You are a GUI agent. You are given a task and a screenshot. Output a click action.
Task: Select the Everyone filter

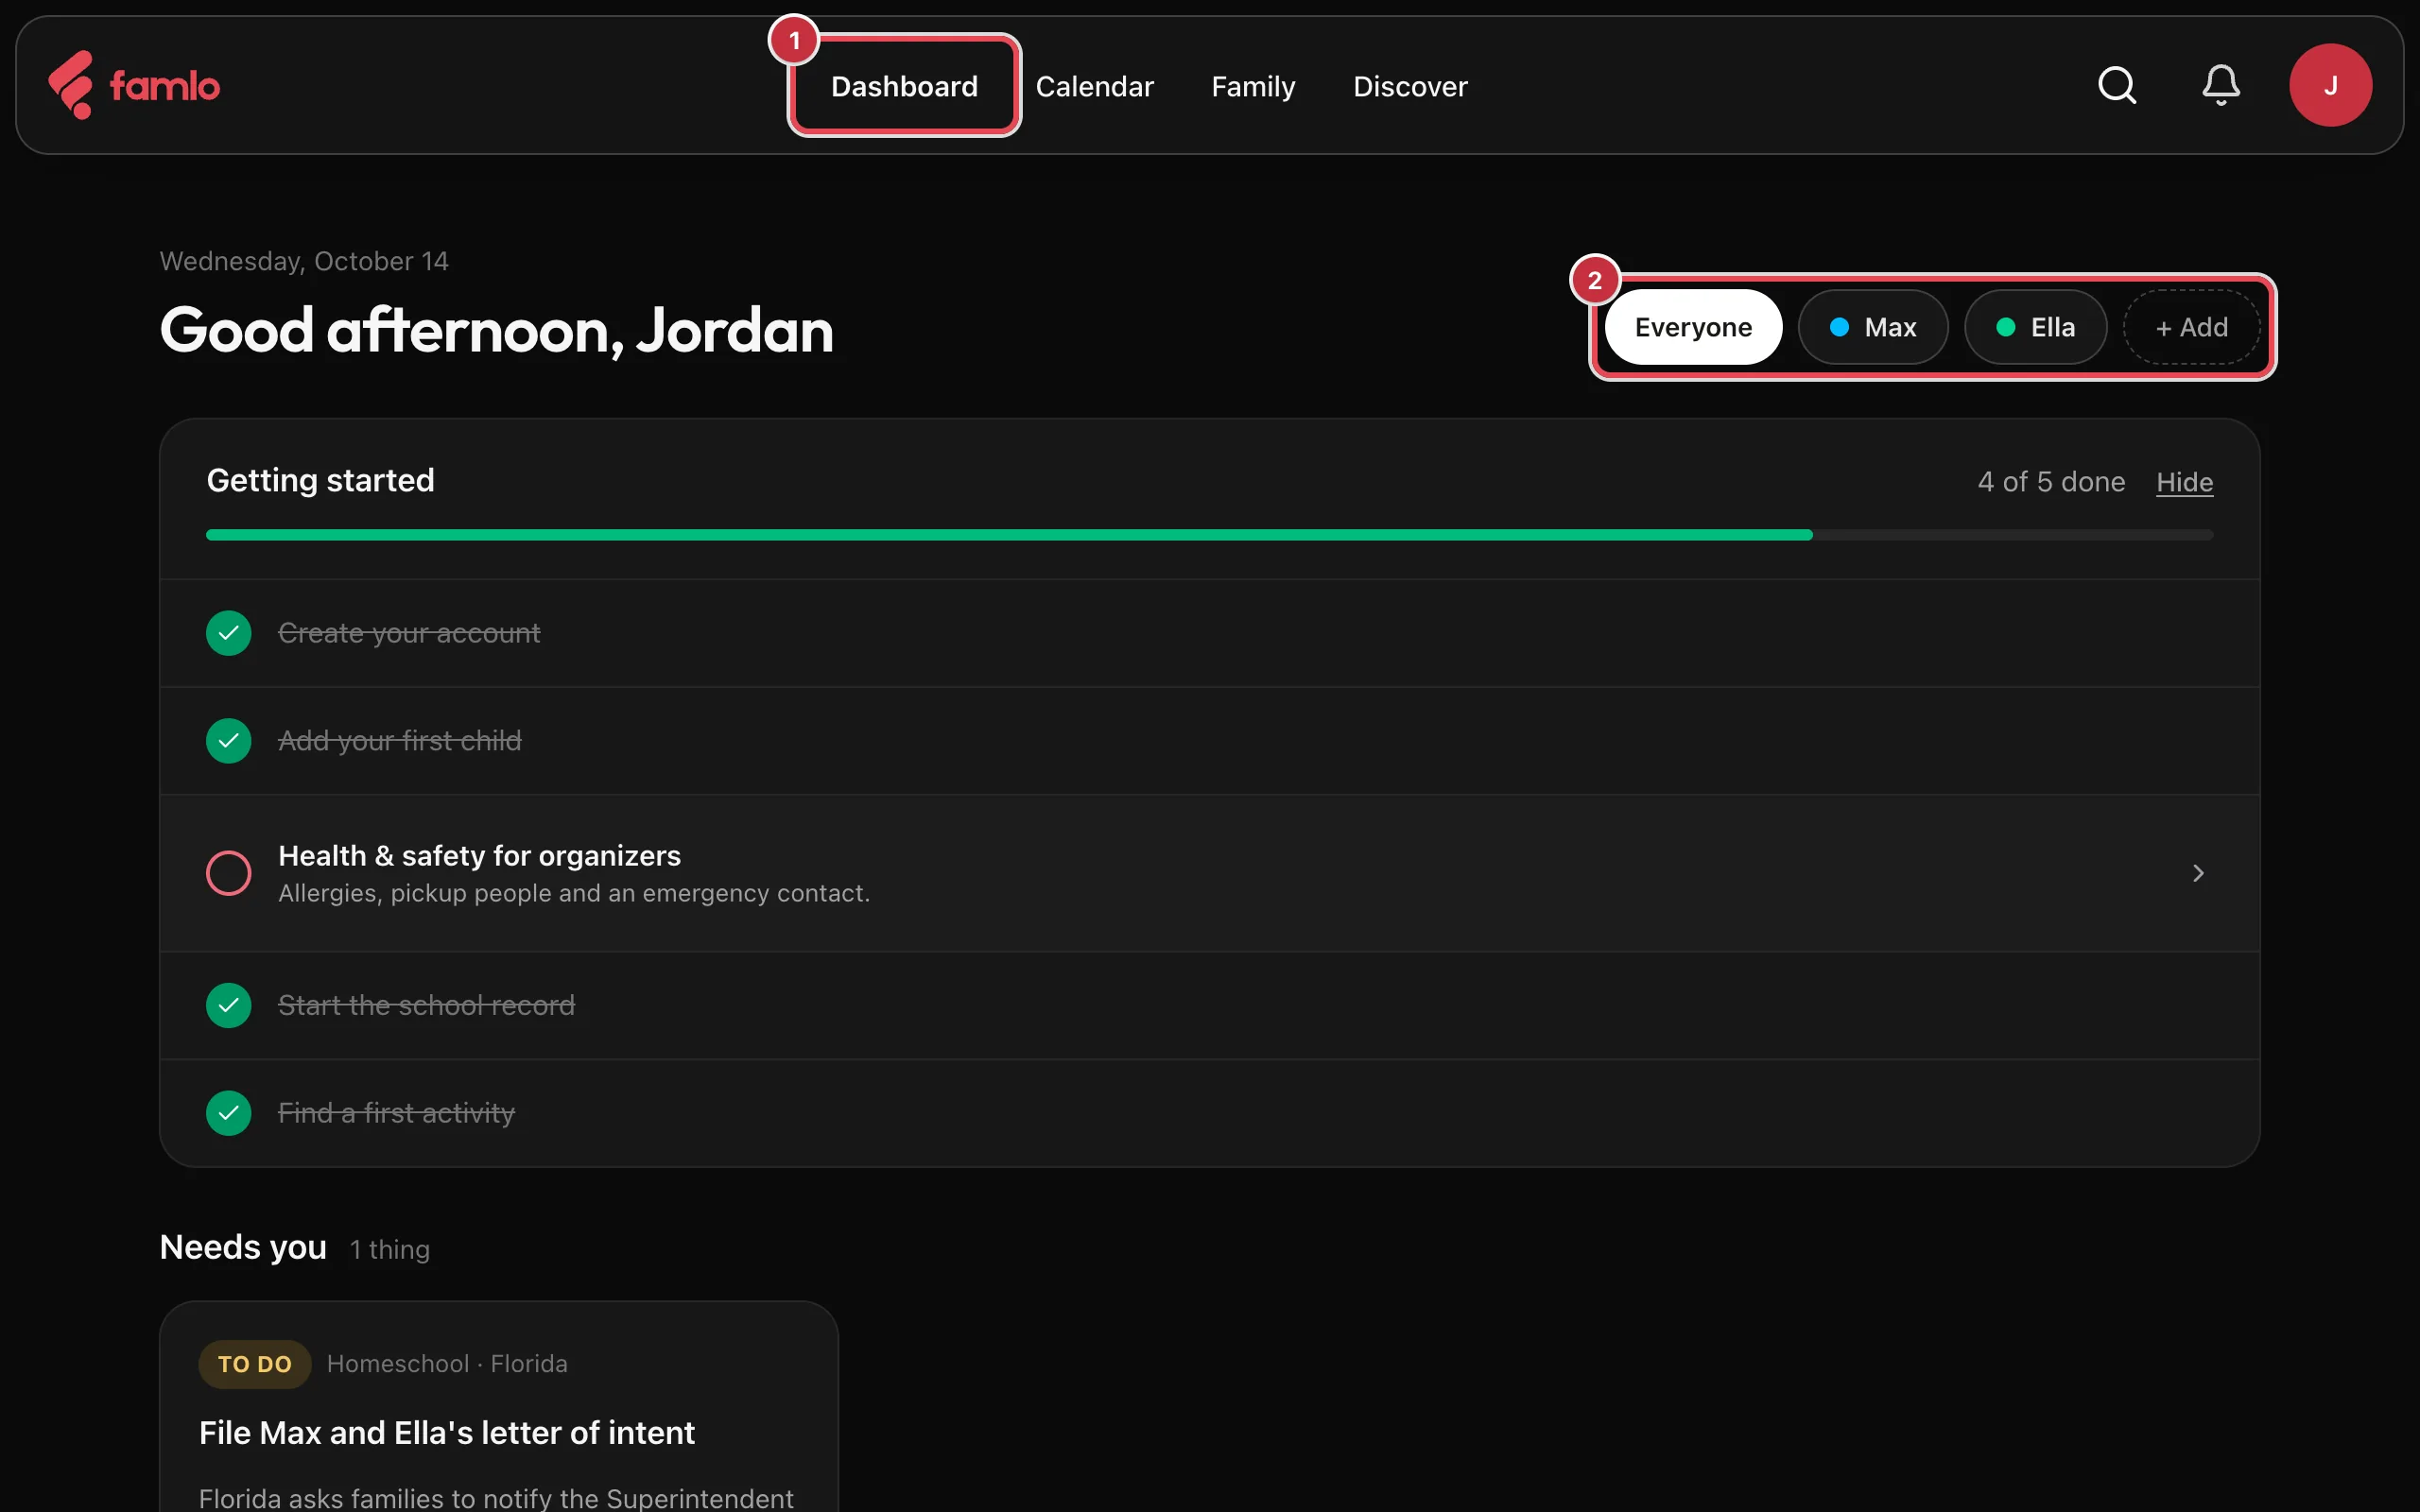tap(1693, 327)
